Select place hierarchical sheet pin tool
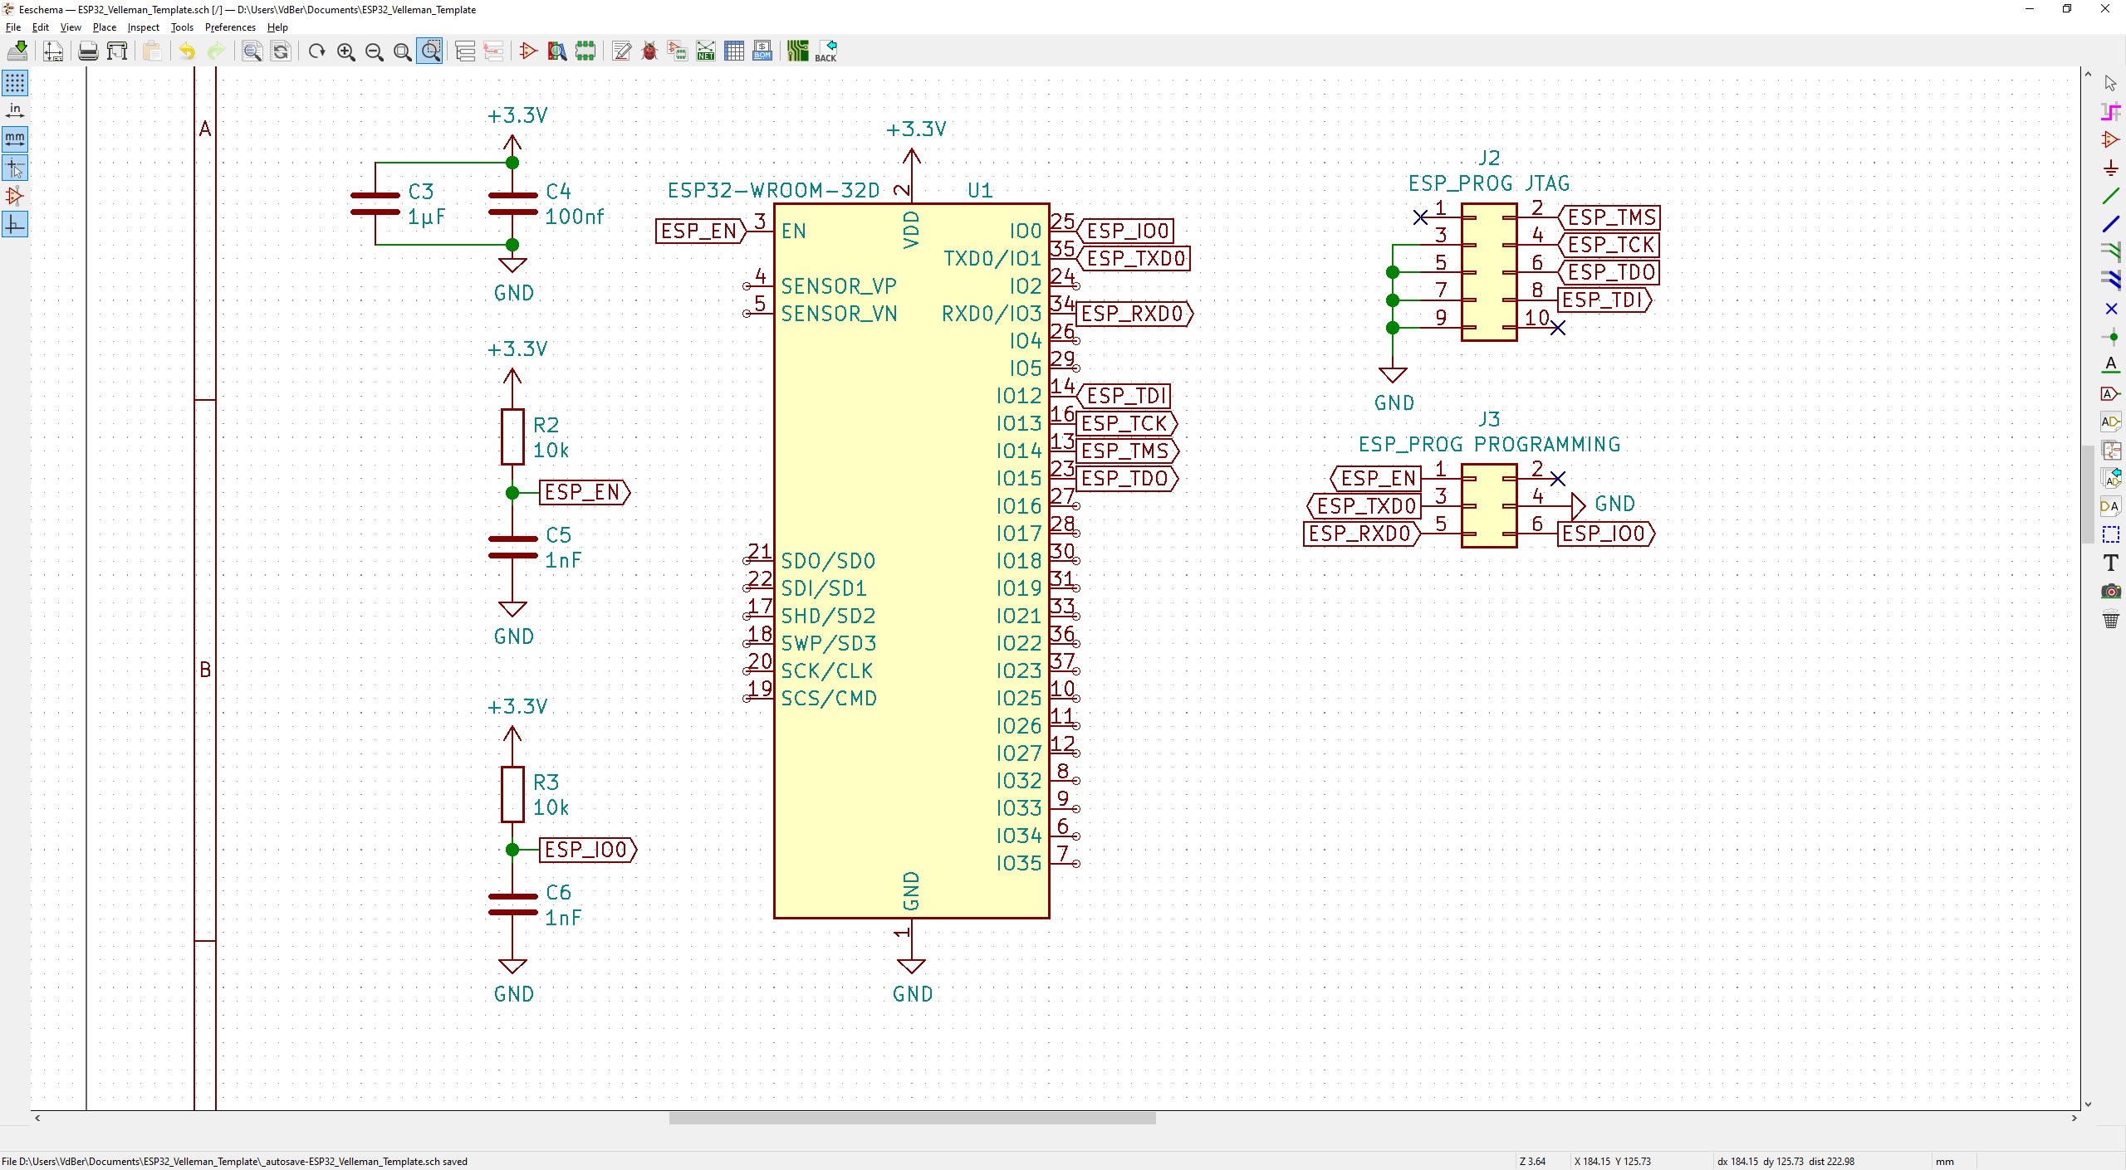Viewport: 2126px width, 1170px height. 2110,506
